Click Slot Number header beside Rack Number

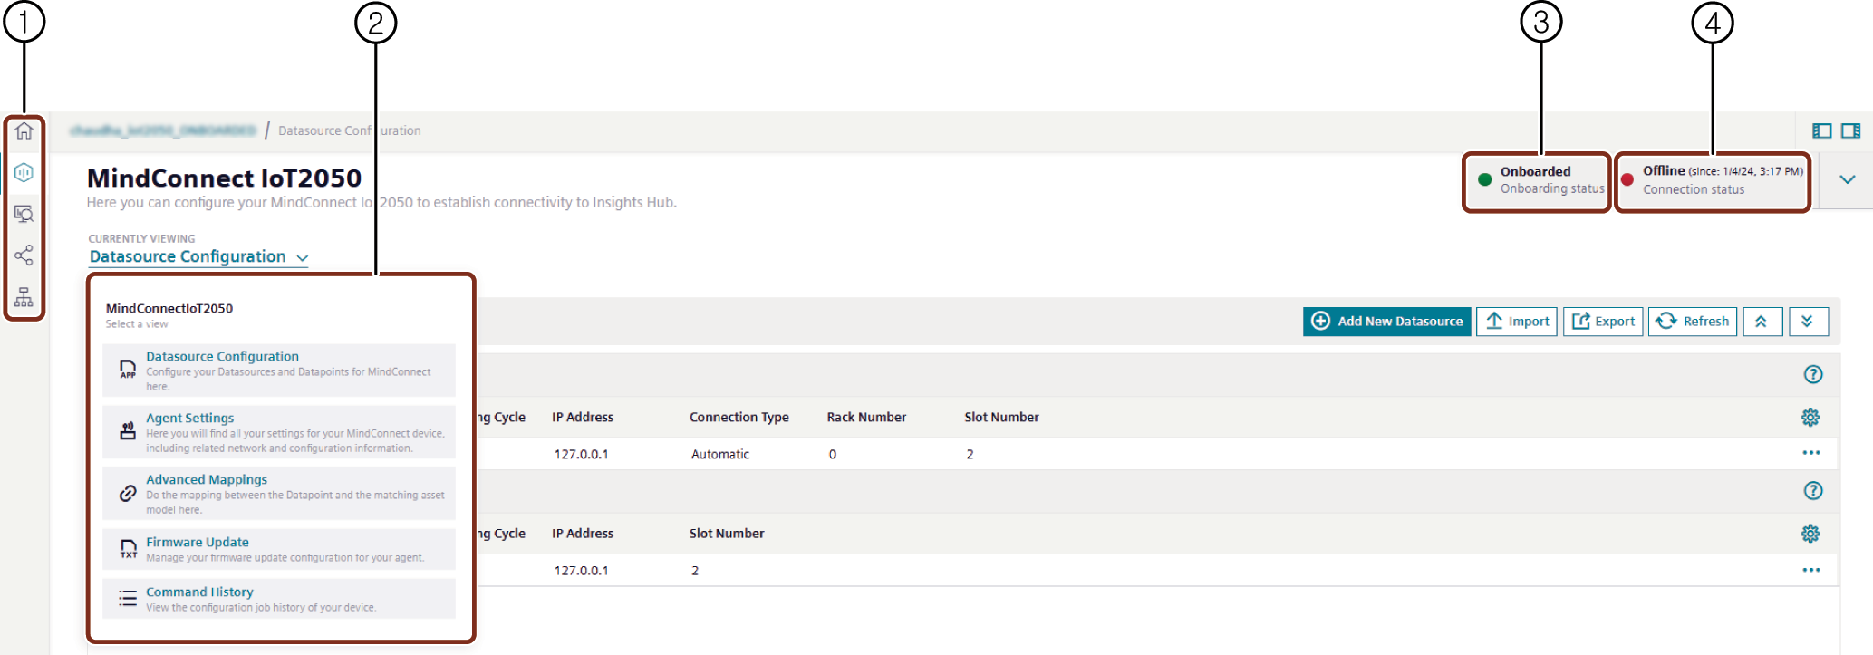point(1001,418)
